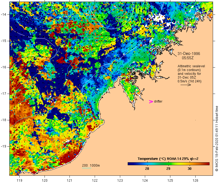
Task: Click the longitude label 124
Action: 145,180
